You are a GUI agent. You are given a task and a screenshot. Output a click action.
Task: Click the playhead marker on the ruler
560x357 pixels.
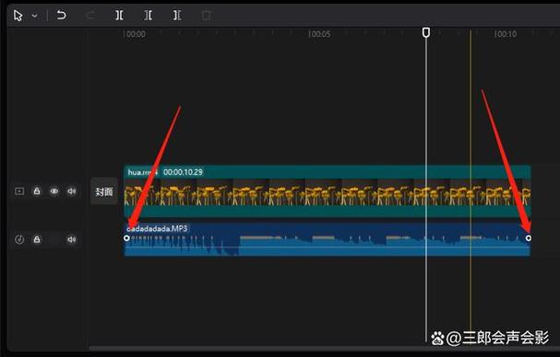click(425, 32)
